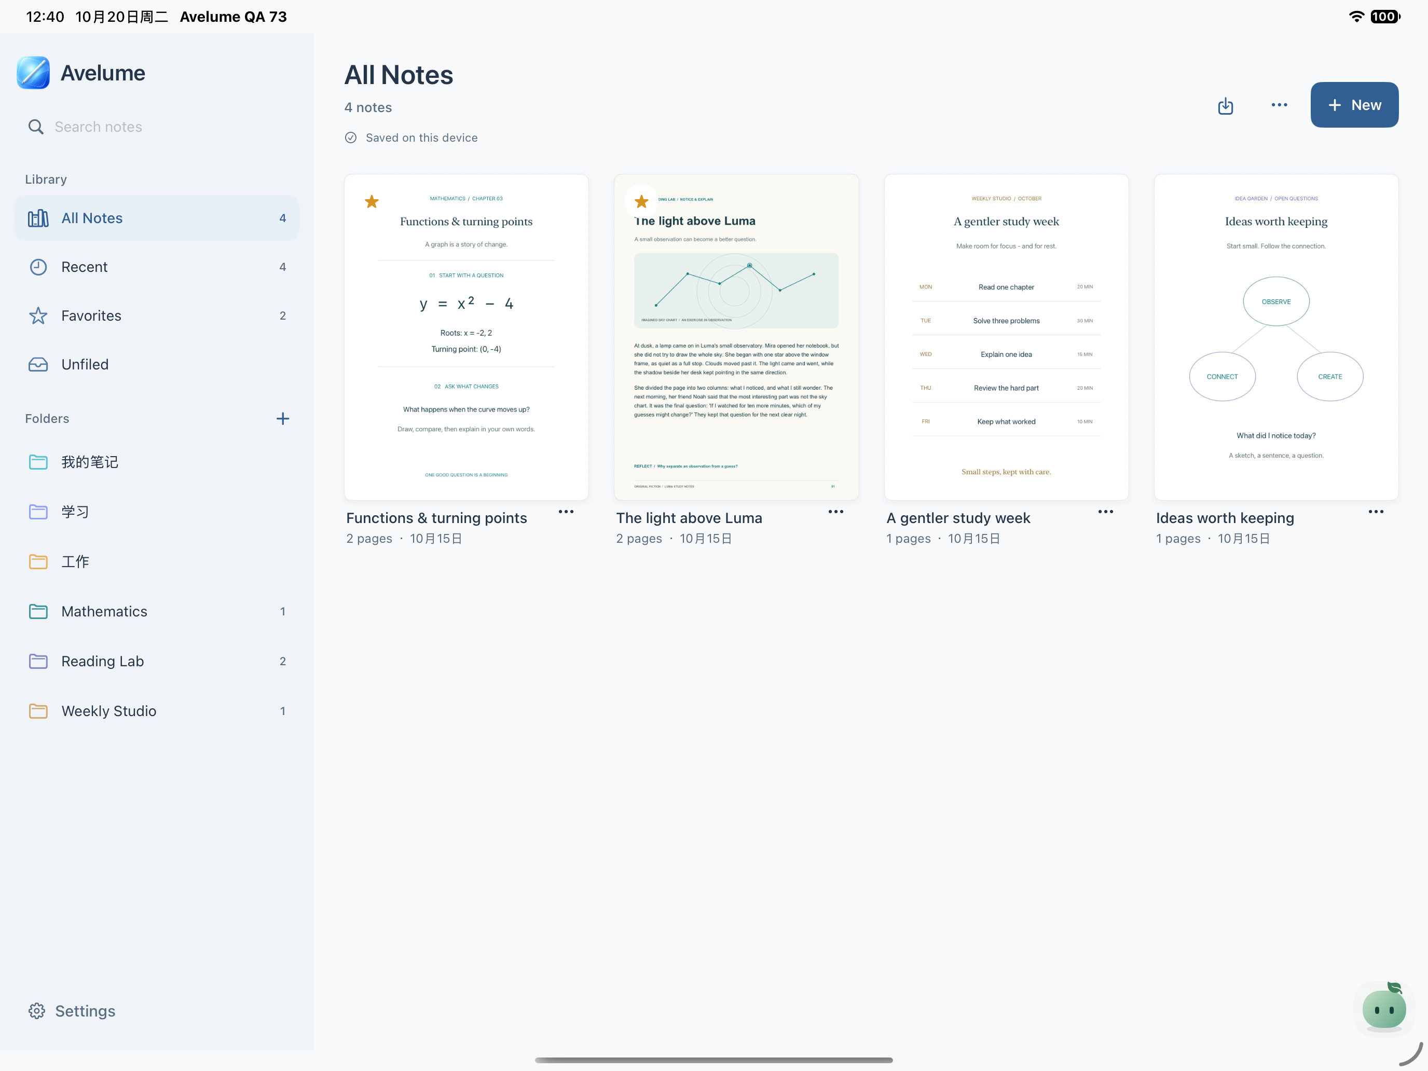
Task: Open options menu for A gentler study week
Action: coord(1106,512)
